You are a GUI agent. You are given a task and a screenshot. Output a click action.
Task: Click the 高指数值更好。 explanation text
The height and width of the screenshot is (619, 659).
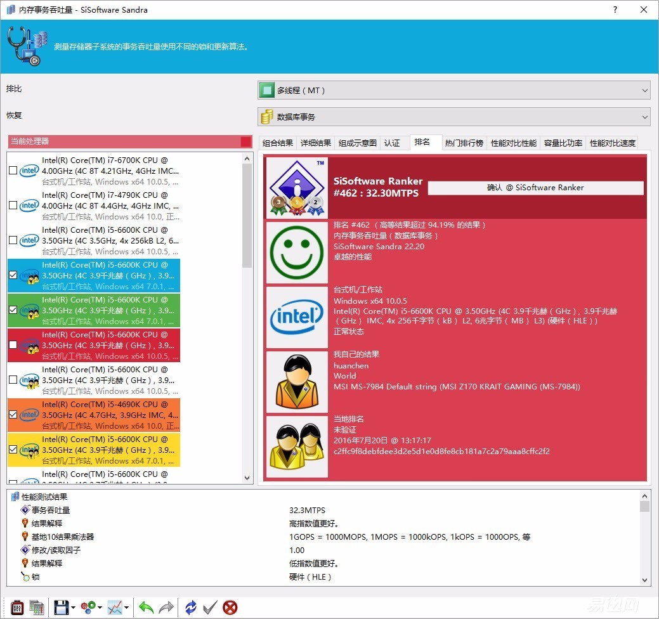coord(314,524)
